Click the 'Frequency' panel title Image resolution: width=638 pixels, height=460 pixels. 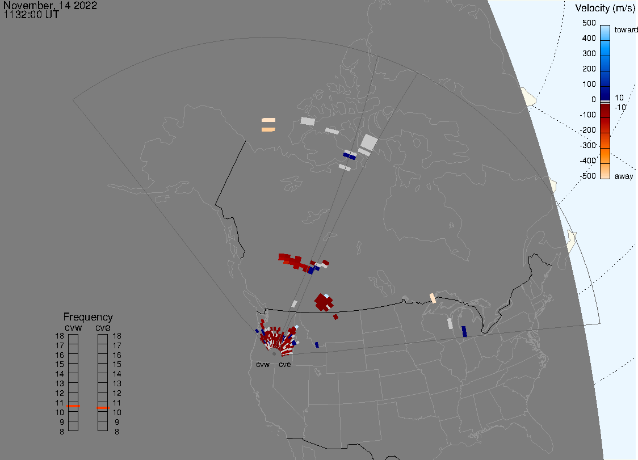(88, 317)
